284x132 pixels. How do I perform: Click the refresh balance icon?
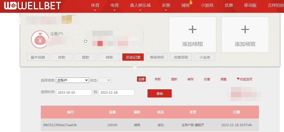(85, 41)
